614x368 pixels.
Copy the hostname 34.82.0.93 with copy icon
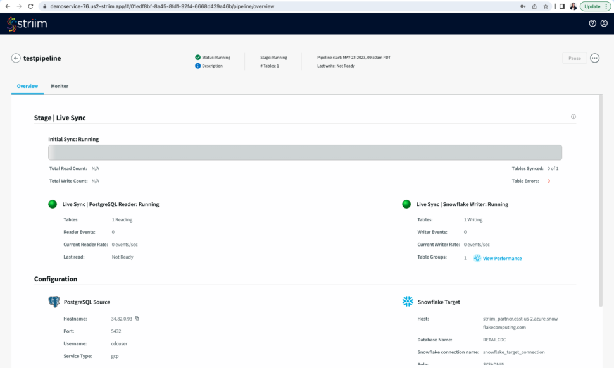click(x=137, y=318)
